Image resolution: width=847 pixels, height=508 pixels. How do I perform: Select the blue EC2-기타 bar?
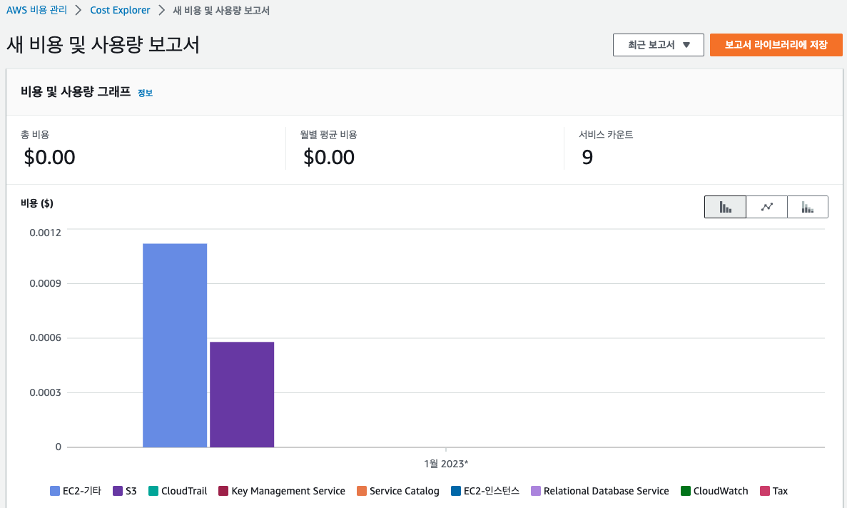pos(175,345)
